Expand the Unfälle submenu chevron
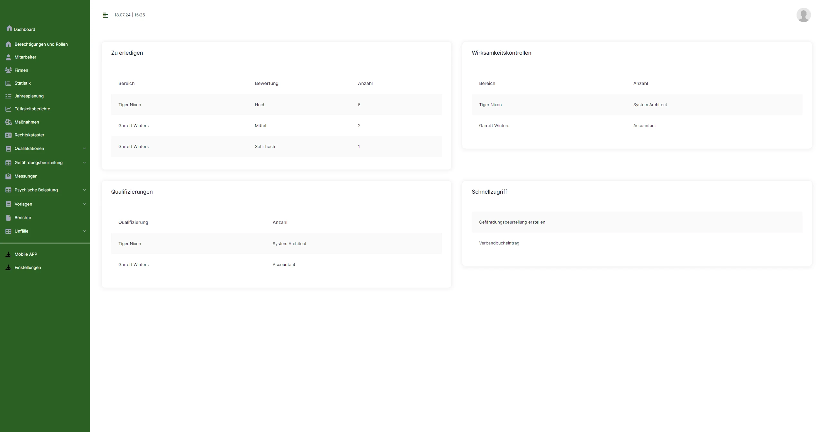The image size is (820, 432). 84,231
